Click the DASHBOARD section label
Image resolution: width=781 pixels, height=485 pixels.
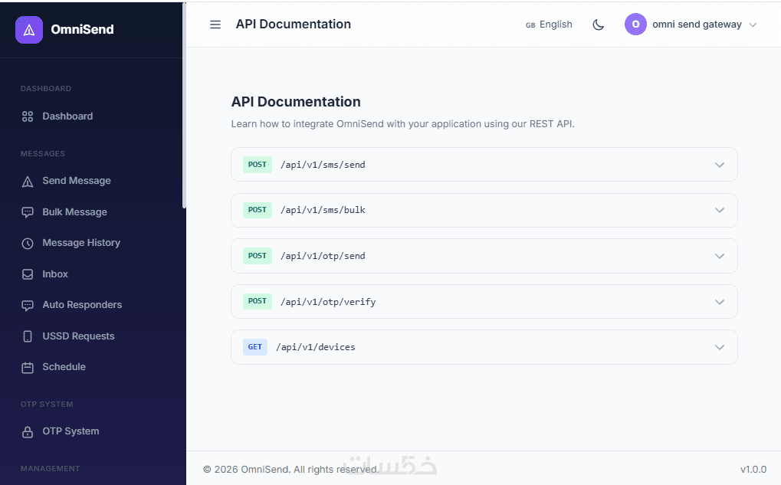click(46, 89)
